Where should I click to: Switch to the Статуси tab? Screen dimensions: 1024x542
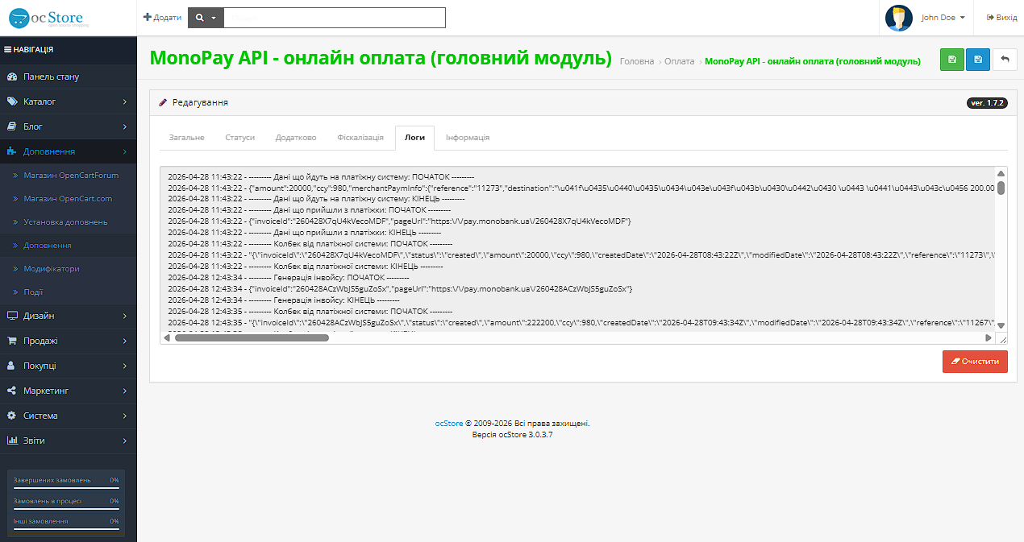coord(240,138)
